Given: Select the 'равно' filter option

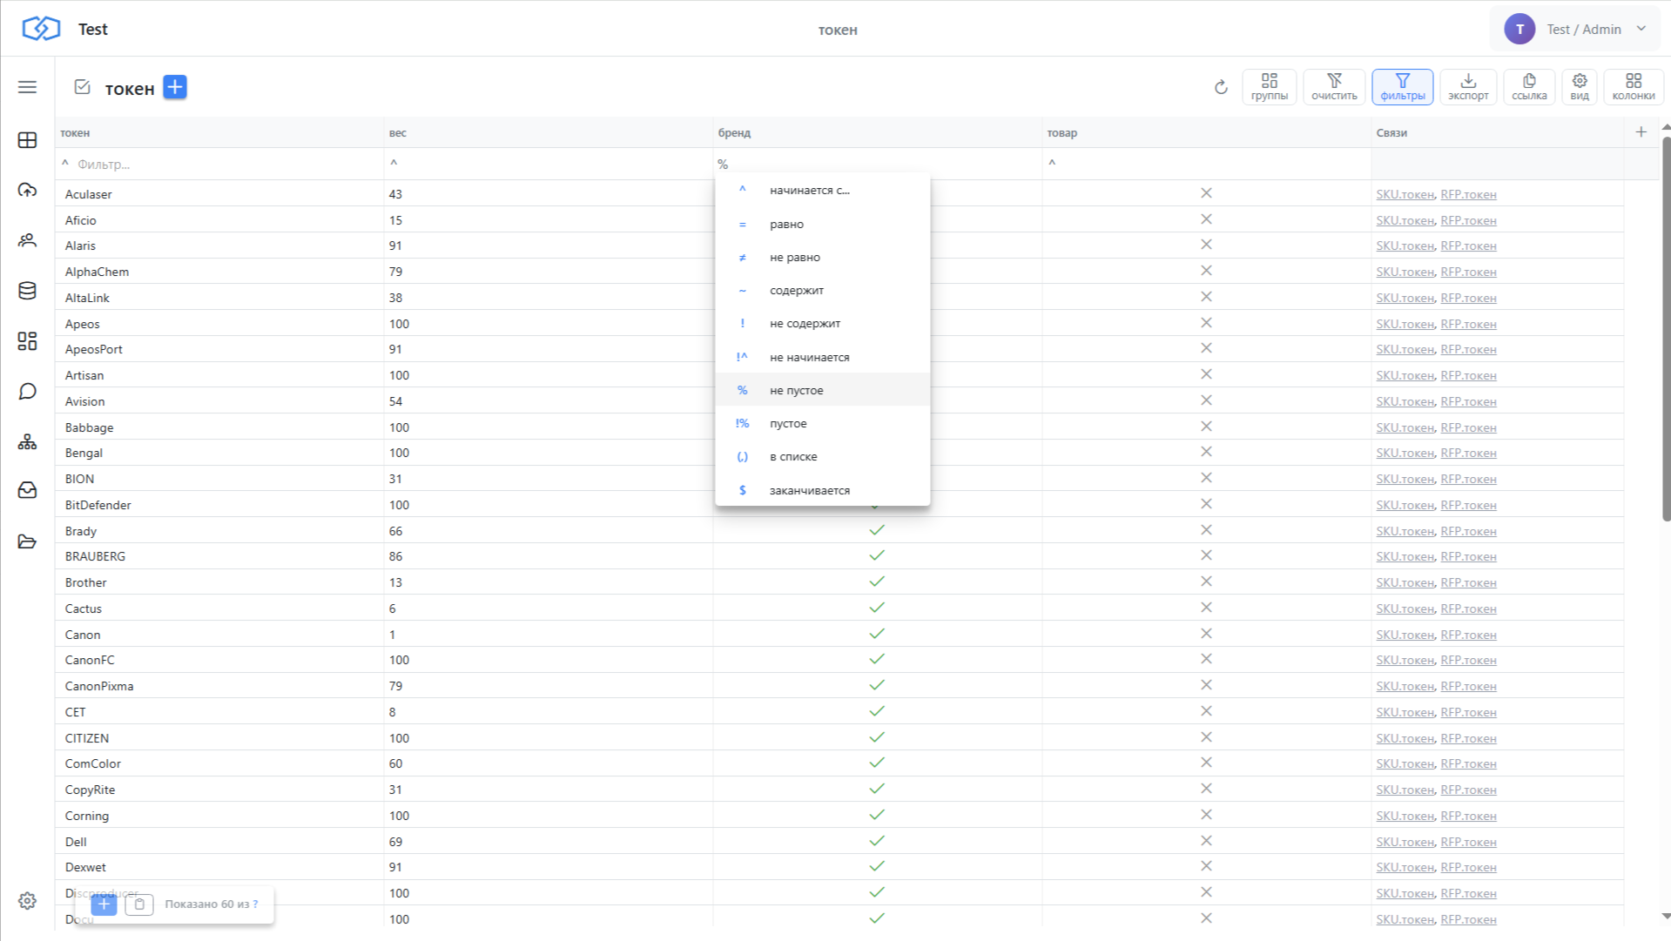Looking at the screenshot, I should (x=822, y=224).
